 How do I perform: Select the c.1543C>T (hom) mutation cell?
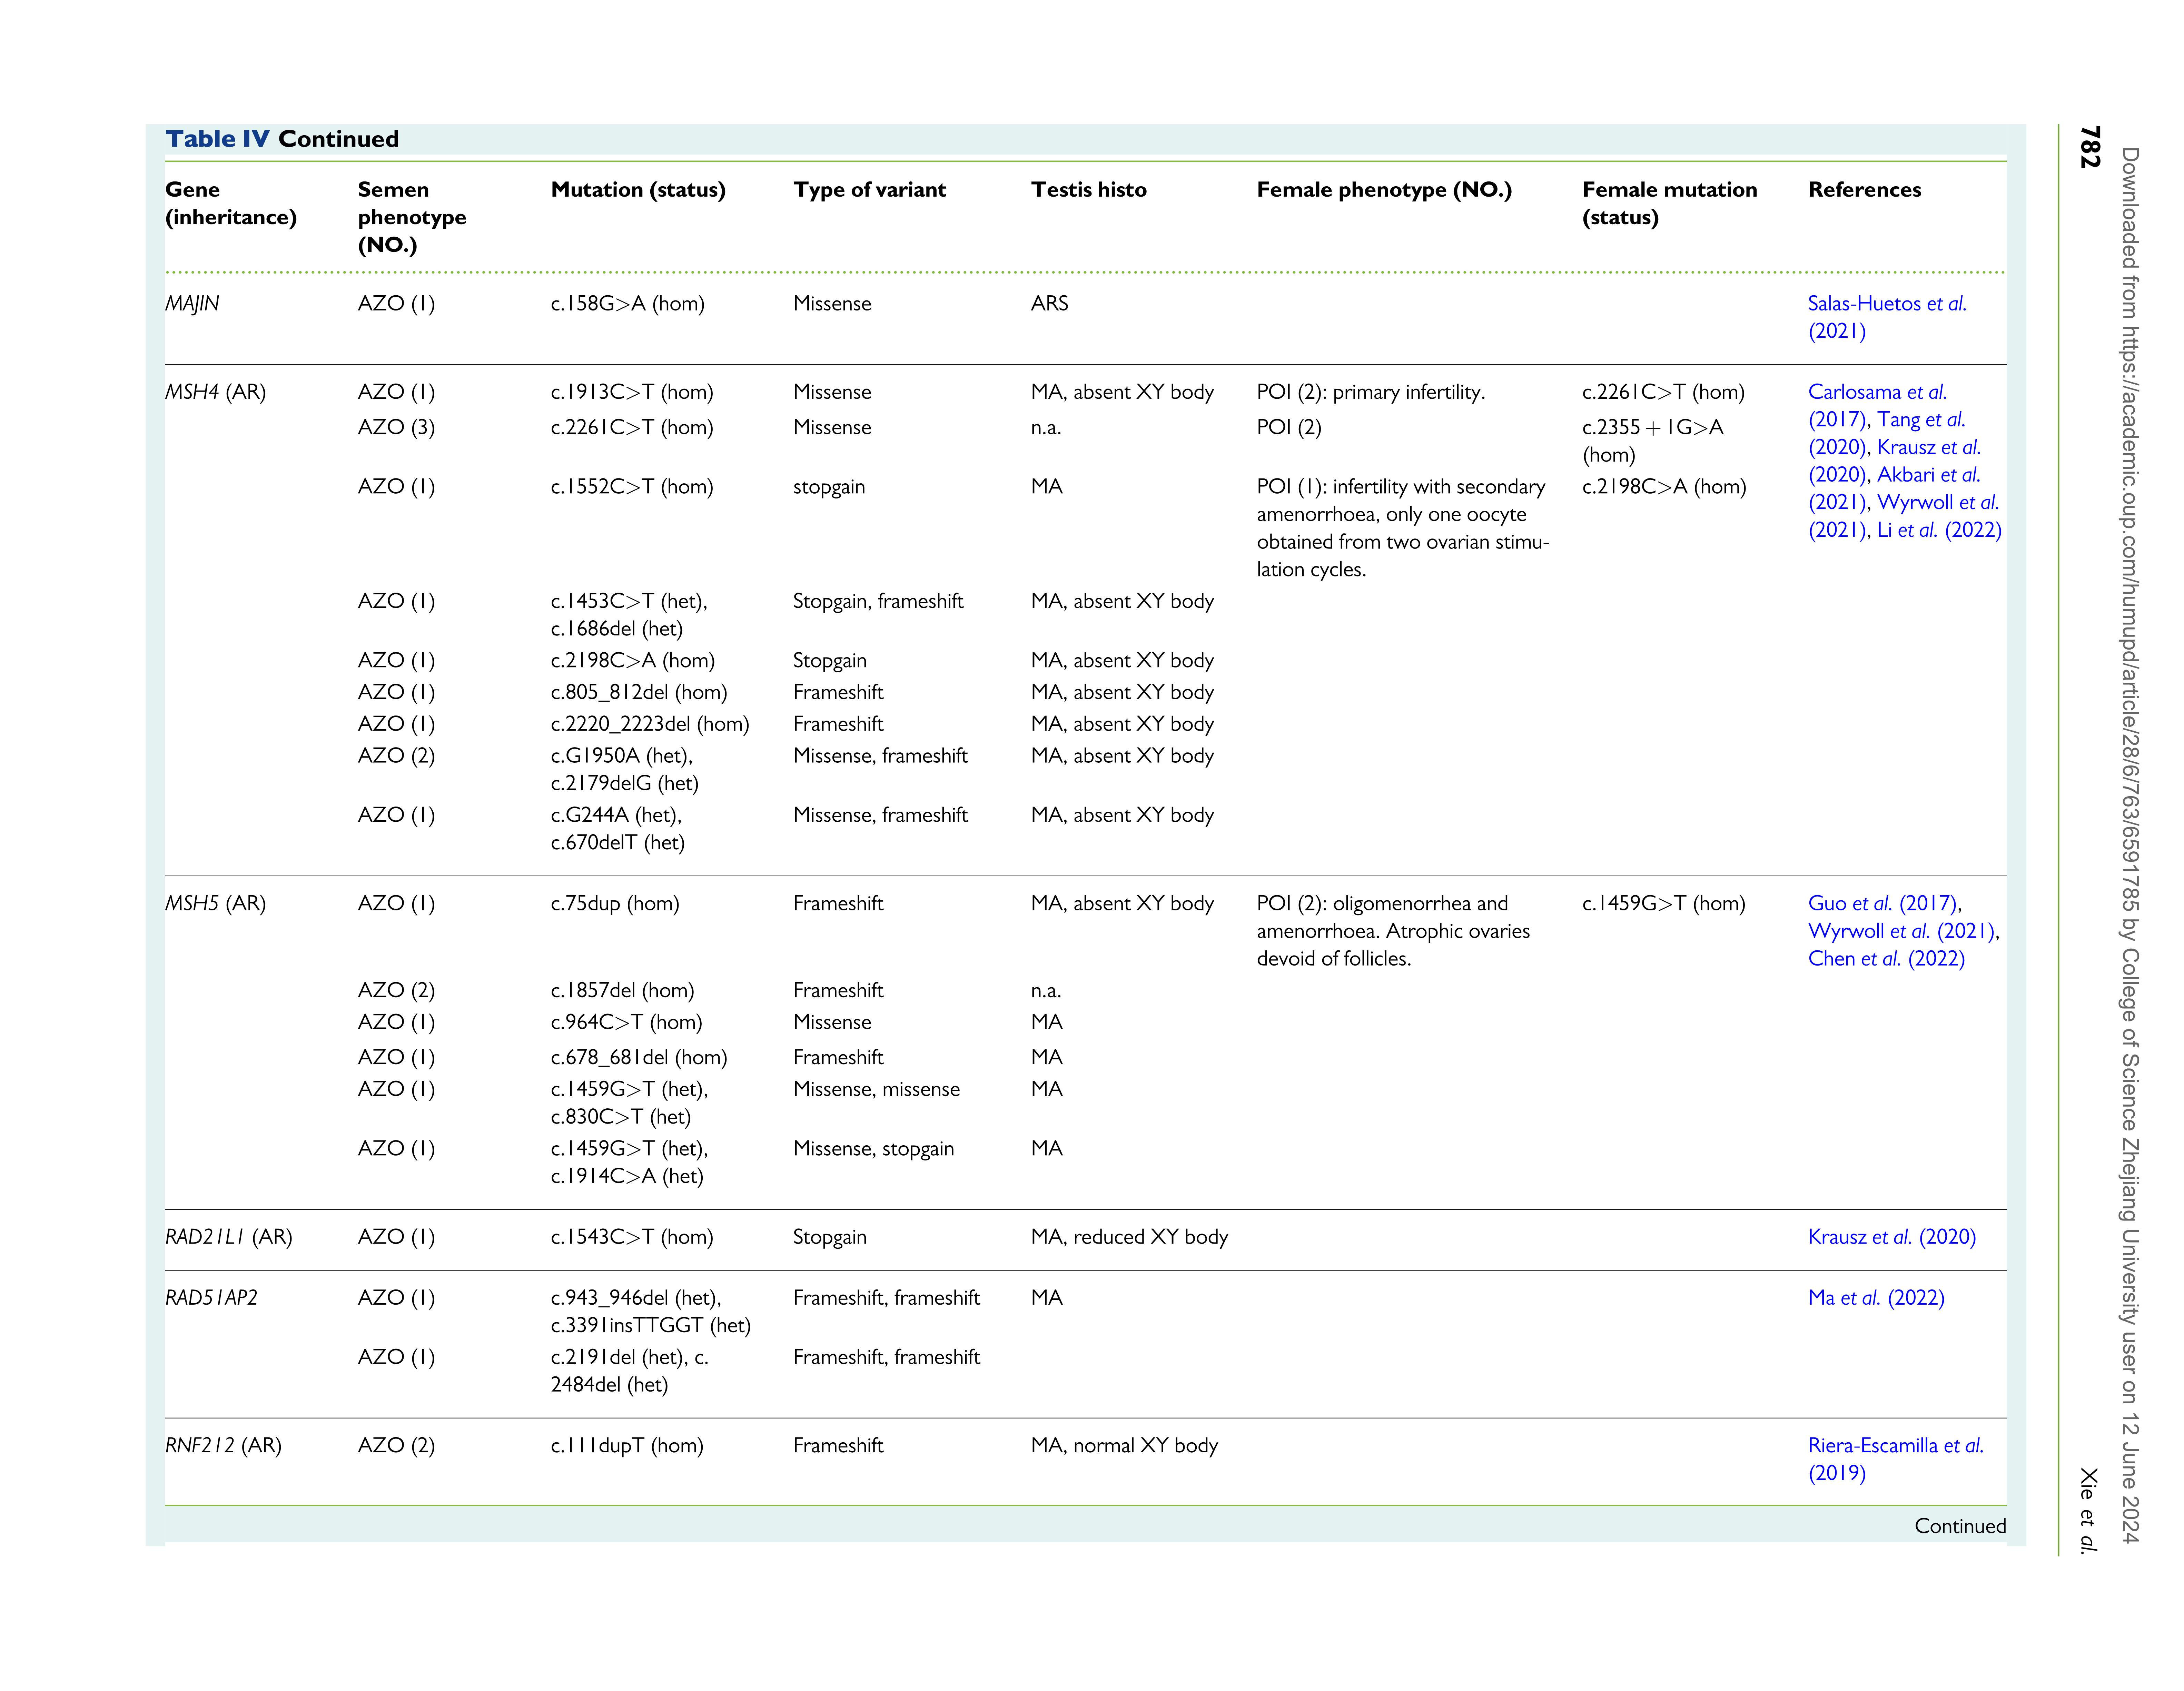[632, 1237]
